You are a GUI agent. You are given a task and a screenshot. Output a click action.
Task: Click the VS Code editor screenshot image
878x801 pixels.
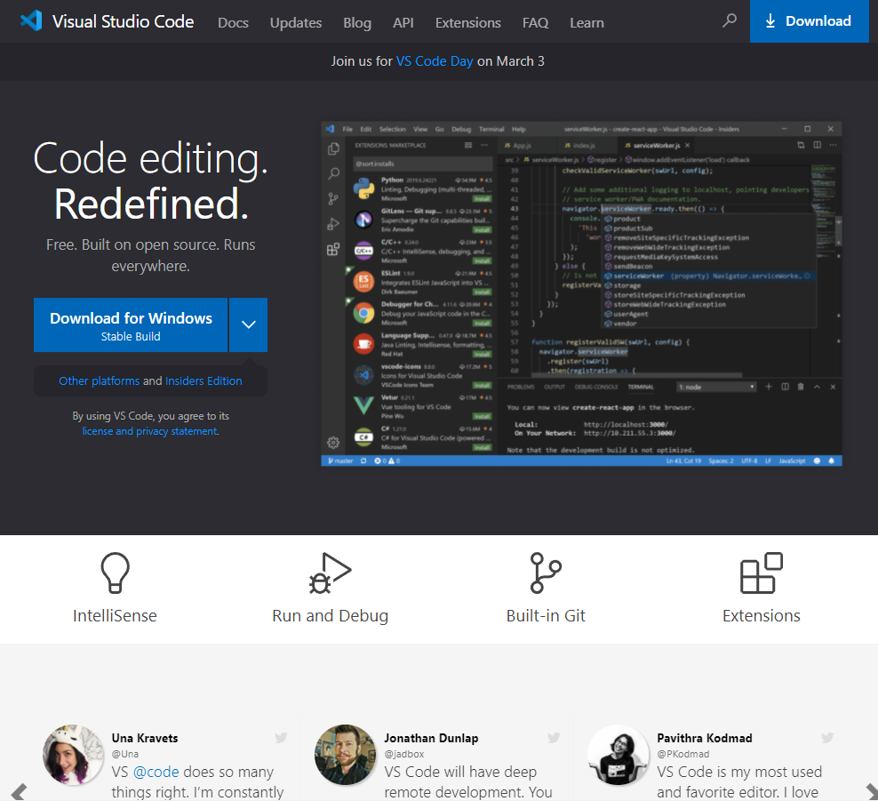click(x=581, y=293)
